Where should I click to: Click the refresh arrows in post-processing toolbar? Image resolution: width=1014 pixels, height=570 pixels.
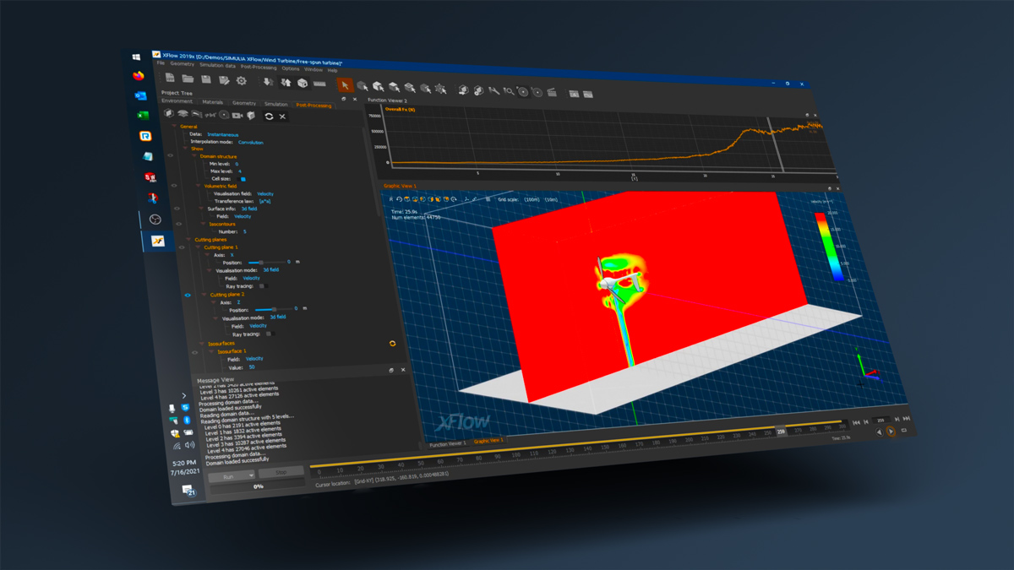click(x=269, y=117)
